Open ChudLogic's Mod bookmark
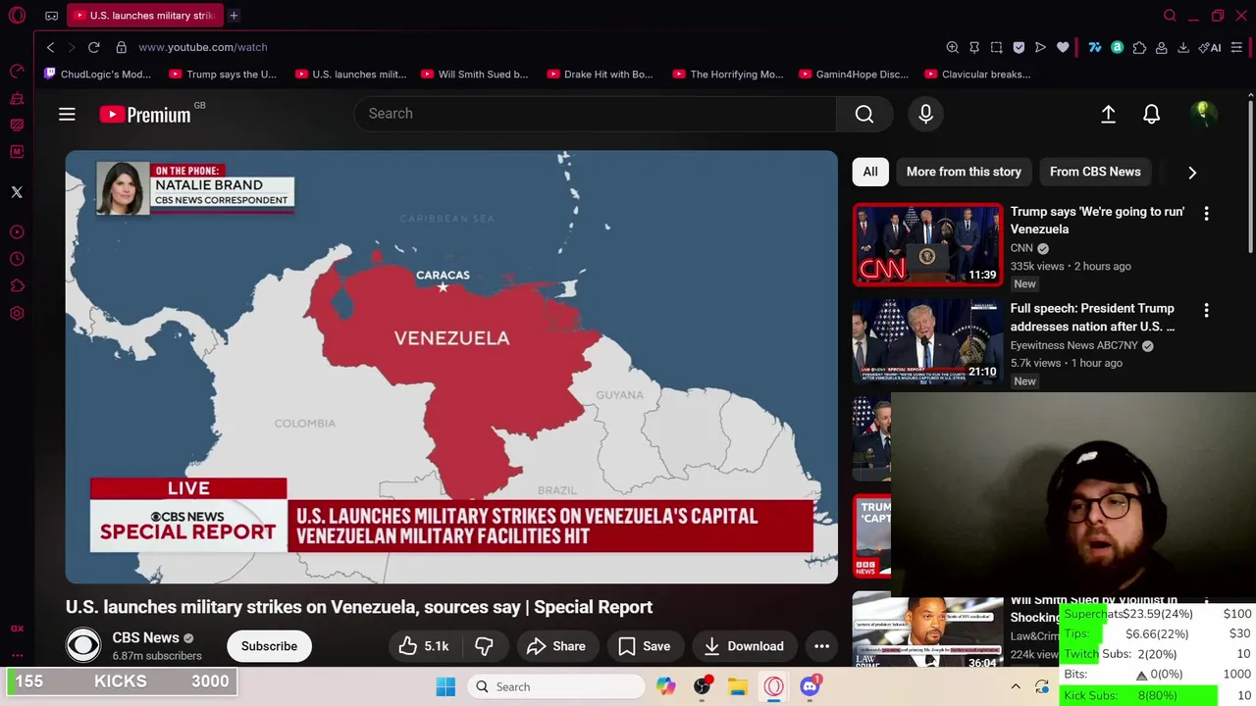The width and height of the screenshot is (1256, 706). 98,75
